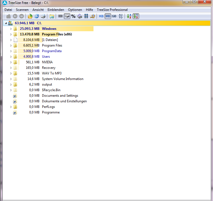This screenshot has height=201, width=213.
Task: Expand the PerfLogs folder
Action: click(x=11, y=107)
